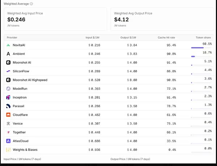Screen dimensions: 217x166
Task: Click Moonshot AI's 5.1% share bar
Action: (201, 65)
